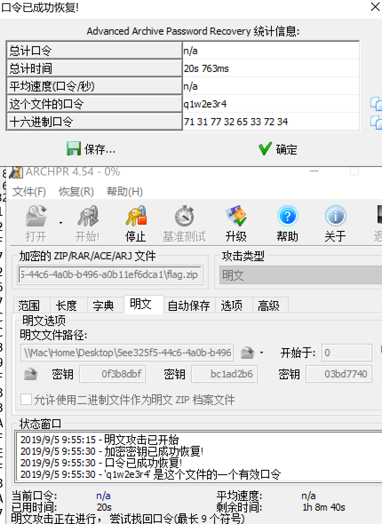
Task: Click the 停止 (Stop) toolbar icon
Action: (x=135, y=216)
